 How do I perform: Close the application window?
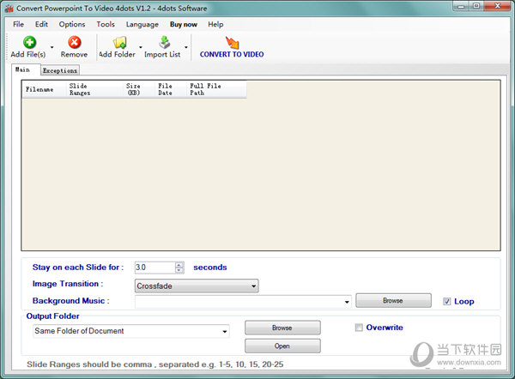click(x=497, y=6)
